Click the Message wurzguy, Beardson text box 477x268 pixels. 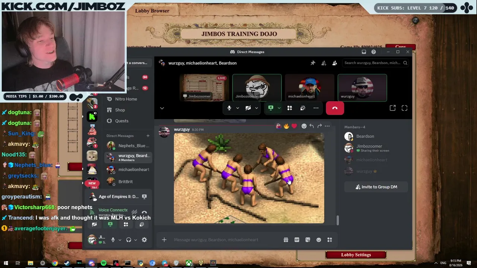pyautogui.click(x=226, y=240)
